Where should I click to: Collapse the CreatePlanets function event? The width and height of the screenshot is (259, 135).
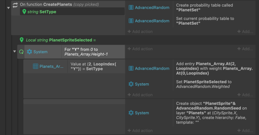pos(8,8)
